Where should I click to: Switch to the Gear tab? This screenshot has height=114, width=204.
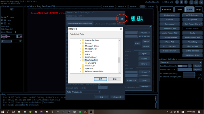[x=179, y=9]
